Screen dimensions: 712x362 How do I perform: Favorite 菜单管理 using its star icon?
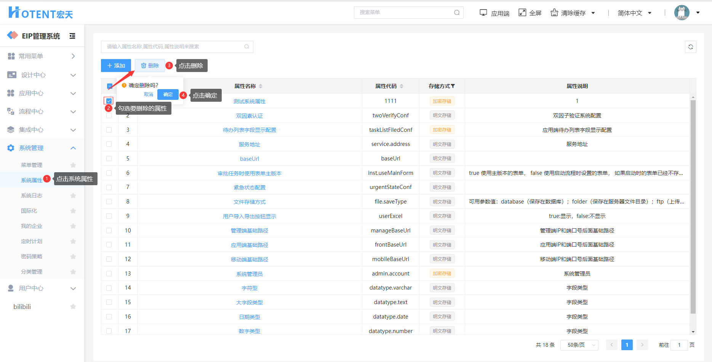(73, 165)
